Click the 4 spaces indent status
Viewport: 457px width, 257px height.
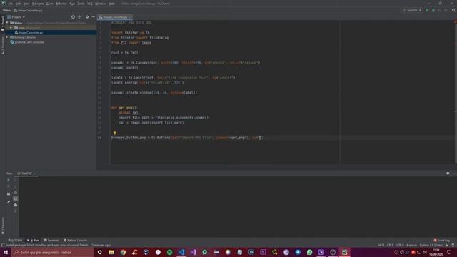click(411, 246)
